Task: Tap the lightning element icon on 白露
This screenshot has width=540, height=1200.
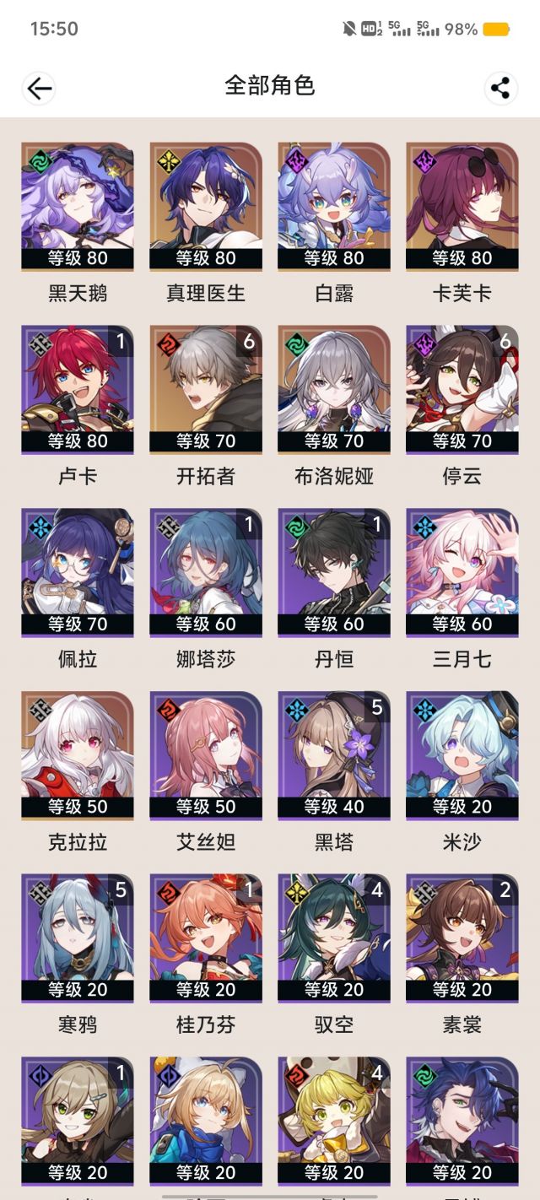Action: coord(294,159)
